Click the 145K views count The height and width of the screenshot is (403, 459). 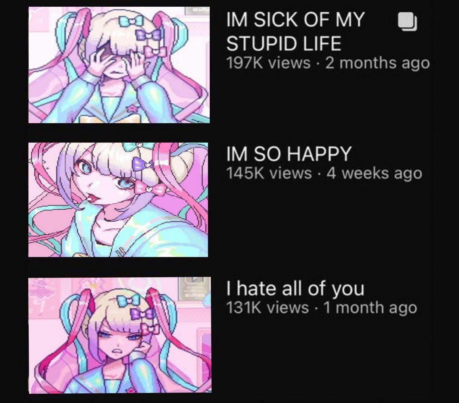pos(269,173)
